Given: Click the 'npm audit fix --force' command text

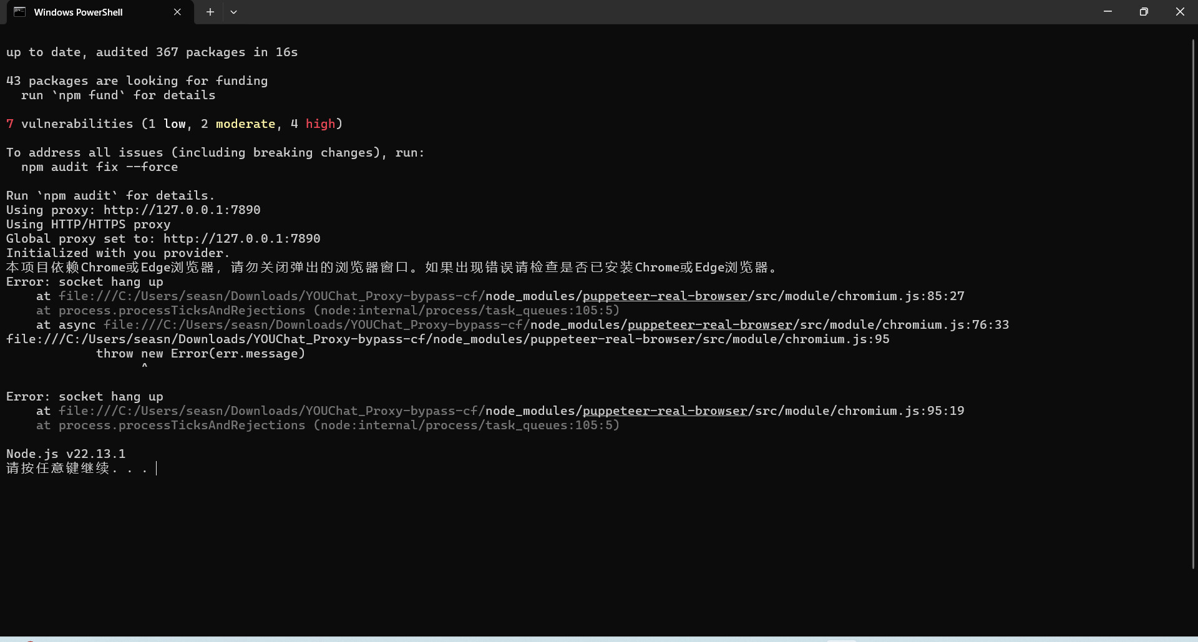Looking at the screenshot, I should pos(99,167).
